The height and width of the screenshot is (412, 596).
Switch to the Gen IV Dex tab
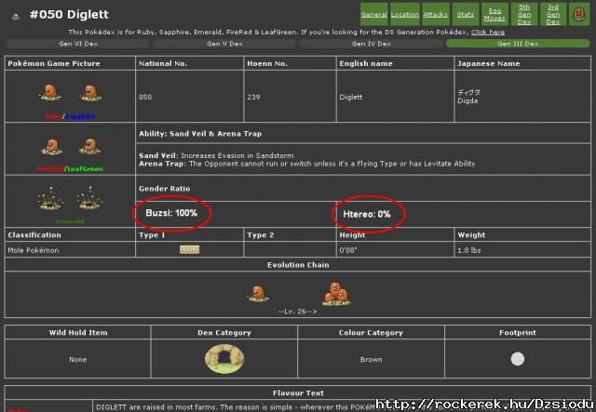point(372,44)
